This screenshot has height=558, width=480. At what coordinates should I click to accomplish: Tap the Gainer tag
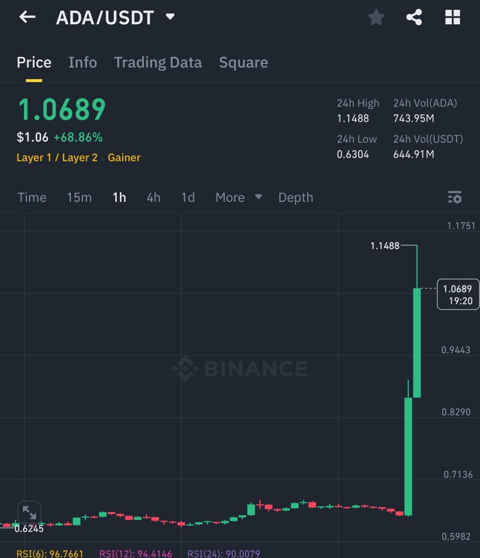(x=124, y=158)
